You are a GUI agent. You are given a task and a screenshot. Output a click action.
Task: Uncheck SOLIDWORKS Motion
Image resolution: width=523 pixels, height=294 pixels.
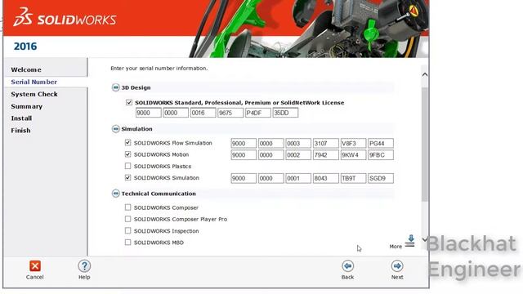coord(127,154)
